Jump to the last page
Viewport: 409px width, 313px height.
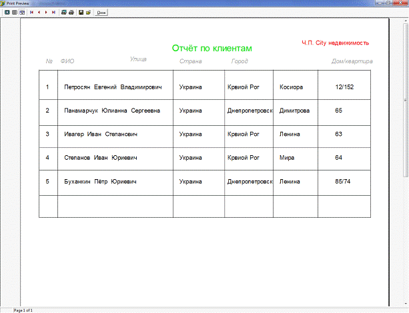tap(53, 12)
